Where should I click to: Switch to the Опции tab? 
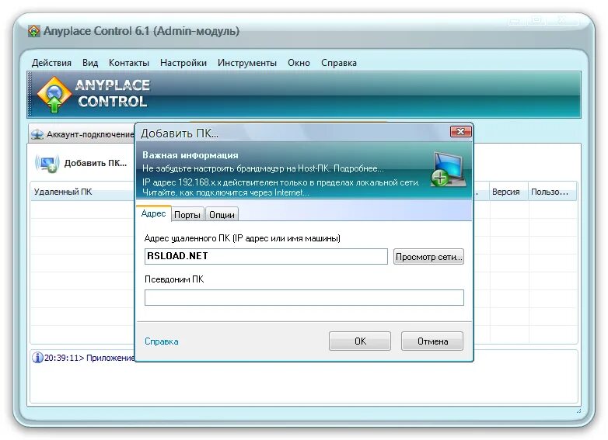222,215
